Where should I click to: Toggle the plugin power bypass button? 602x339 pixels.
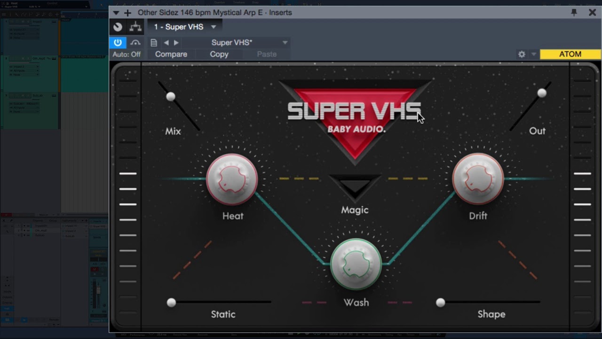pos(118,42)
